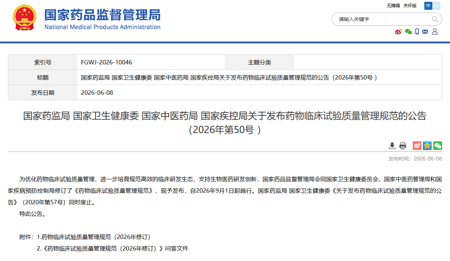Open the user account icon
Viewport: 450px width, 261px height.
[435, 32]
